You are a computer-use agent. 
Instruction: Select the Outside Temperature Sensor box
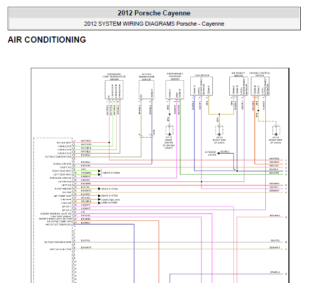click(x=147, y=90)
